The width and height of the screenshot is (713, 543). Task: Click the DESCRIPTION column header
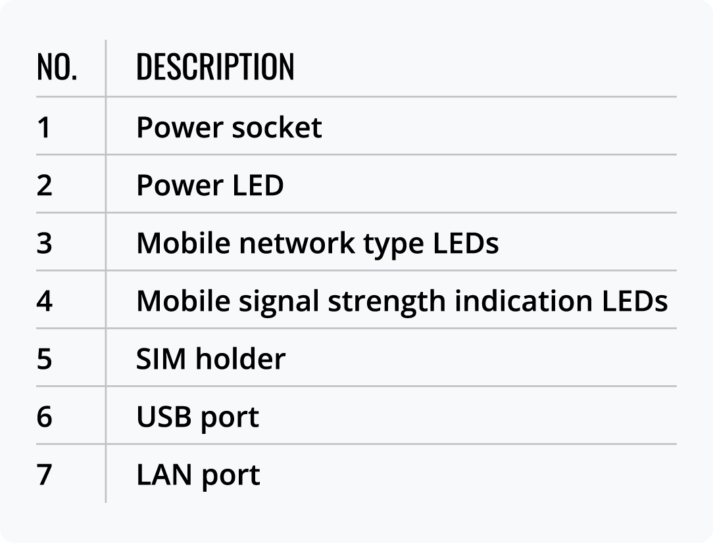point(215,67)
